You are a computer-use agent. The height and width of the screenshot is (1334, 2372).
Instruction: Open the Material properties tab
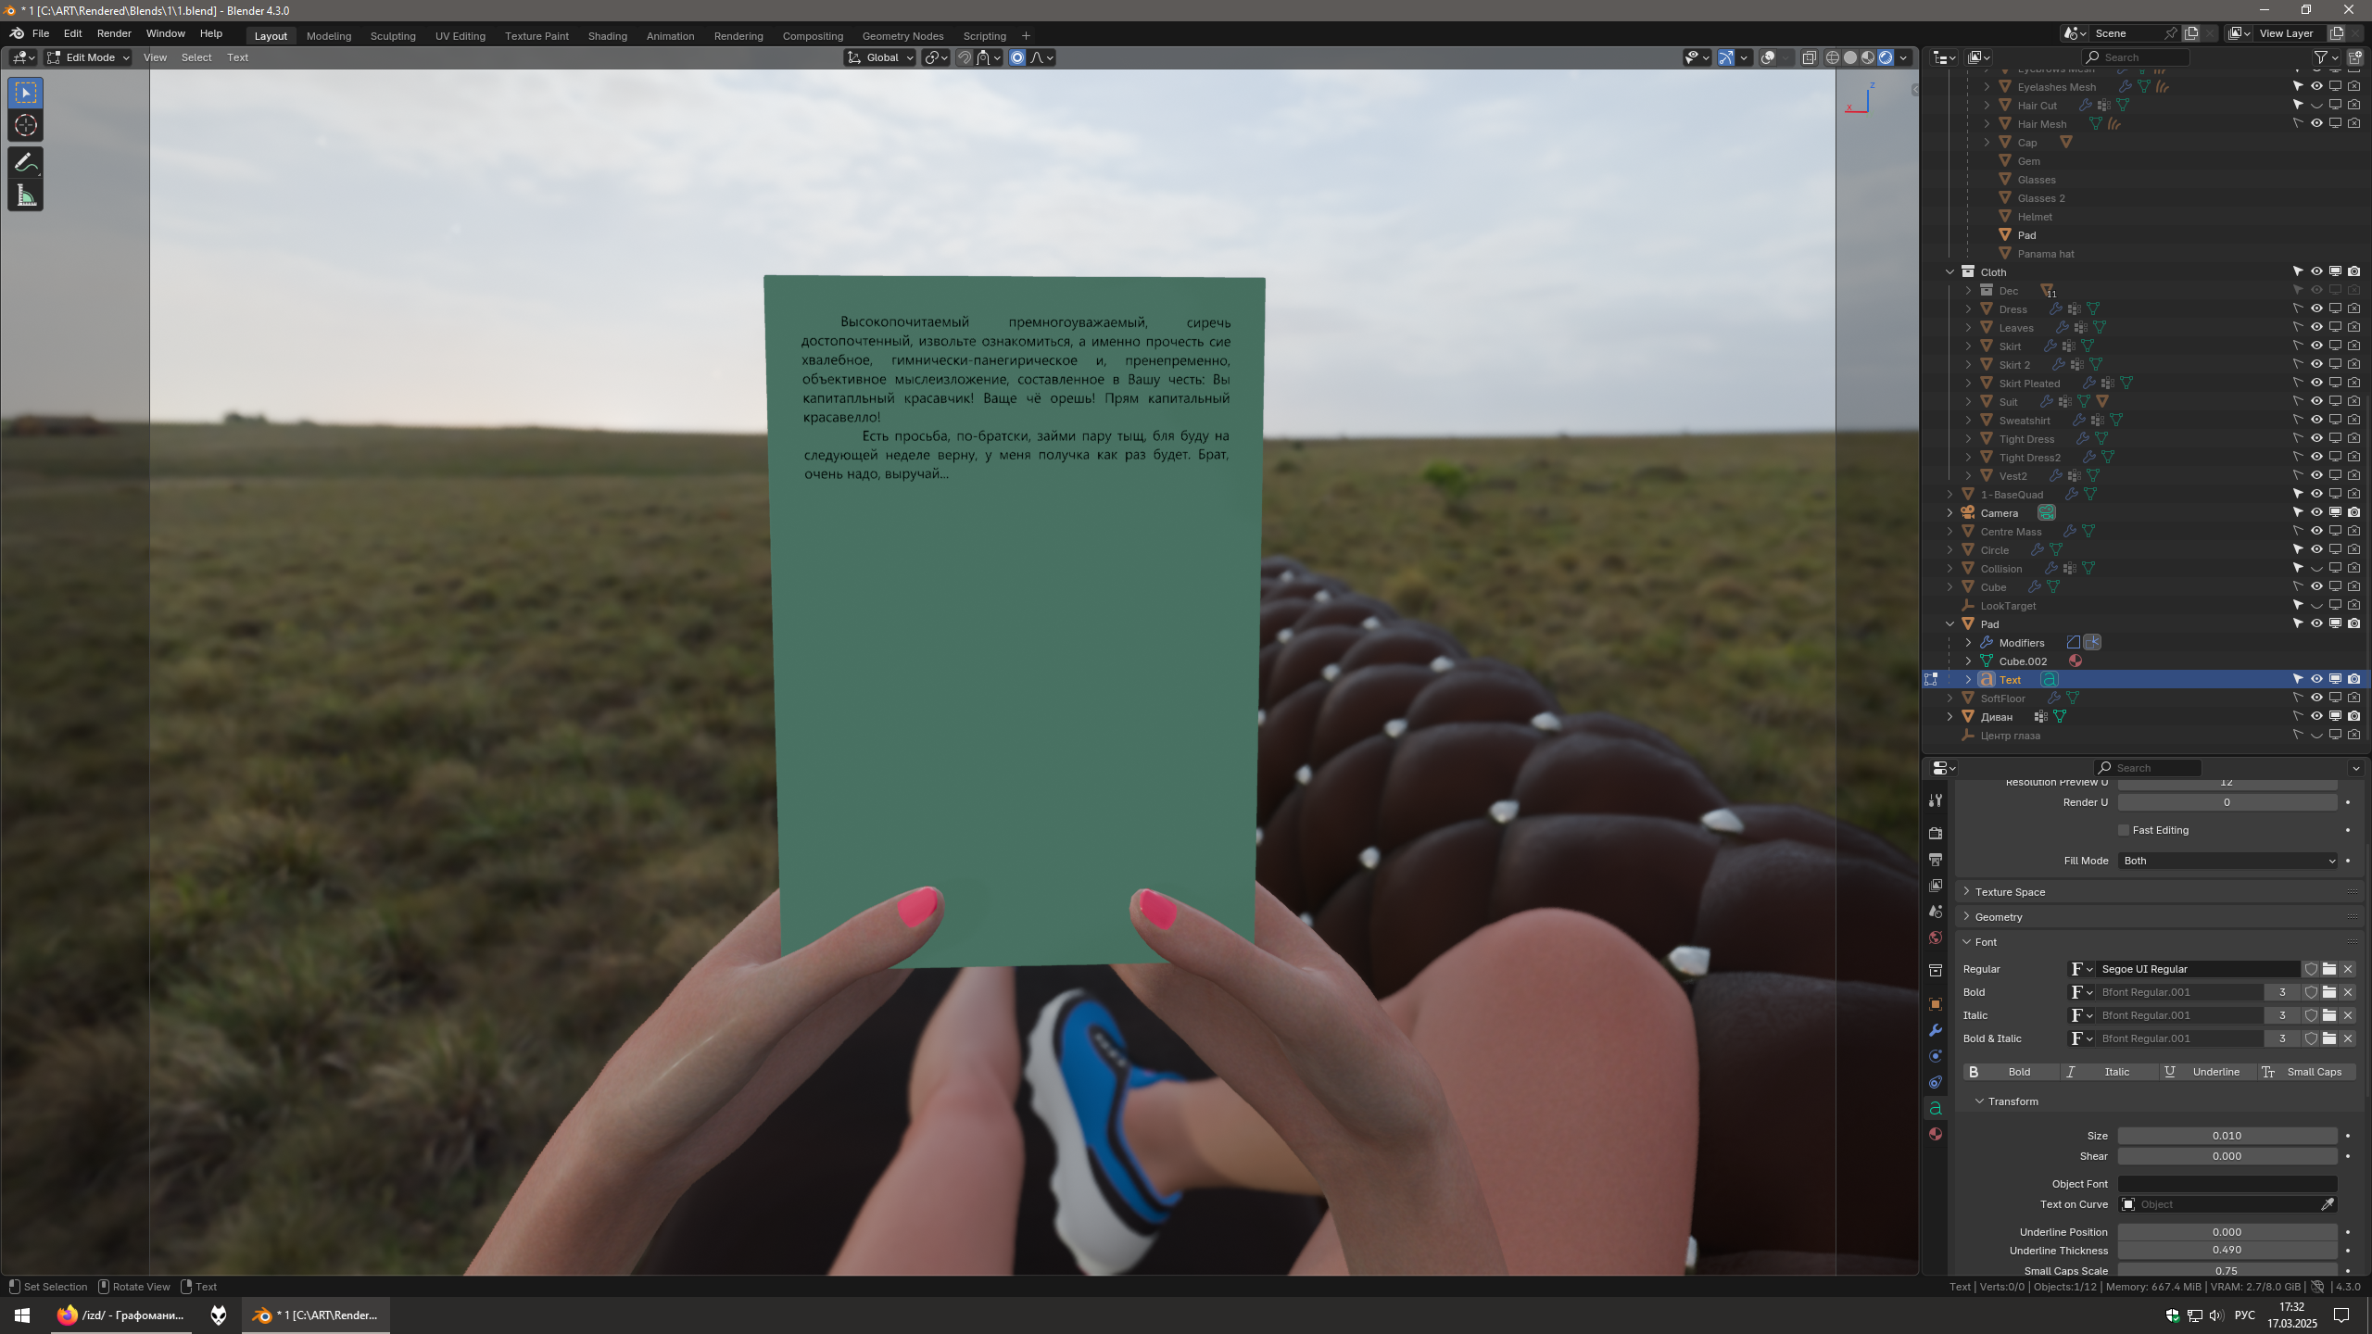click(x=1935, y=1134)
